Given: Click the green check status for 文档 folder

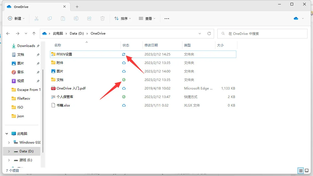Looking at the screenshot, I should (x=124, y=80).
